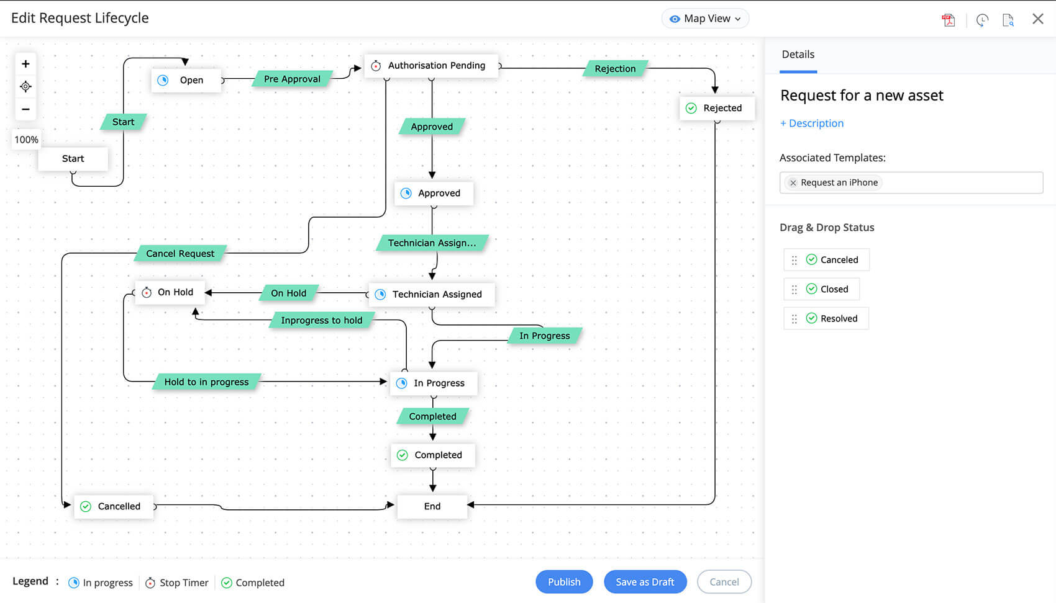Open the version history icon
The width and height of the screenshot is (1056, 603).
coord(981,20)
